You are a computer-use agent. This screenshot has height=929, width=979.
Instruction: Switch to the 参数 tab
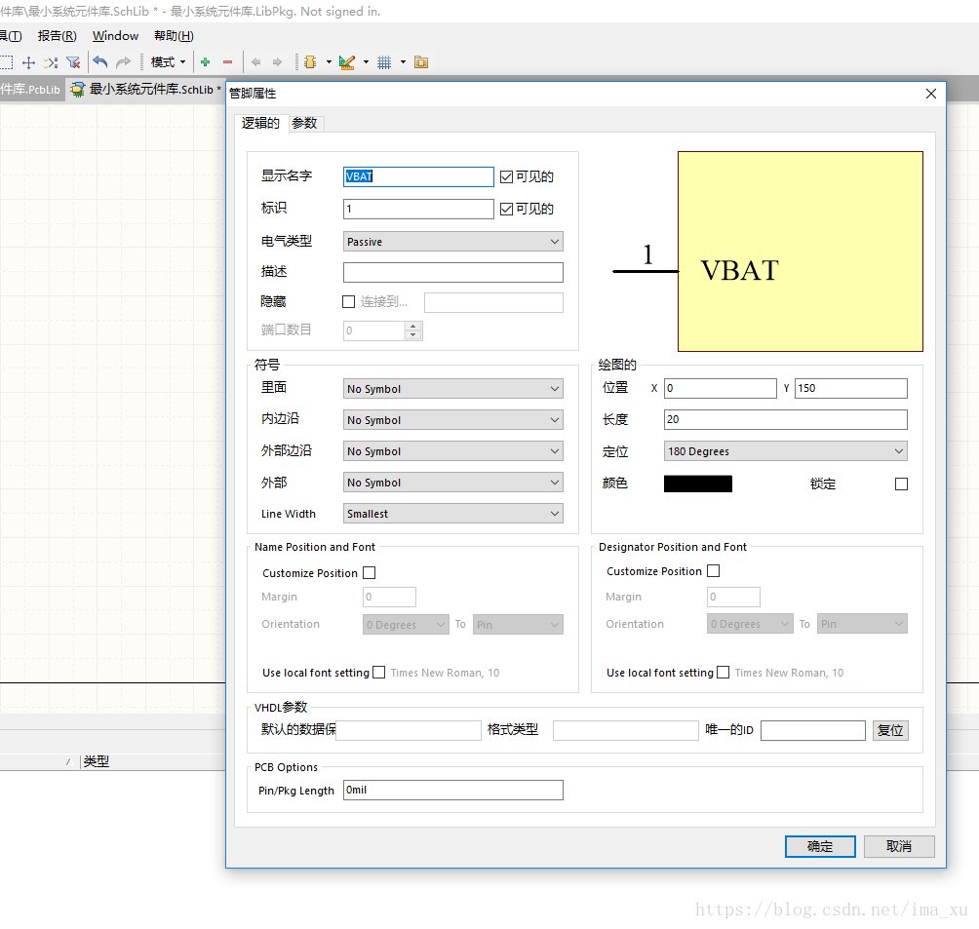pyautogui.click(x=304, y=123)
